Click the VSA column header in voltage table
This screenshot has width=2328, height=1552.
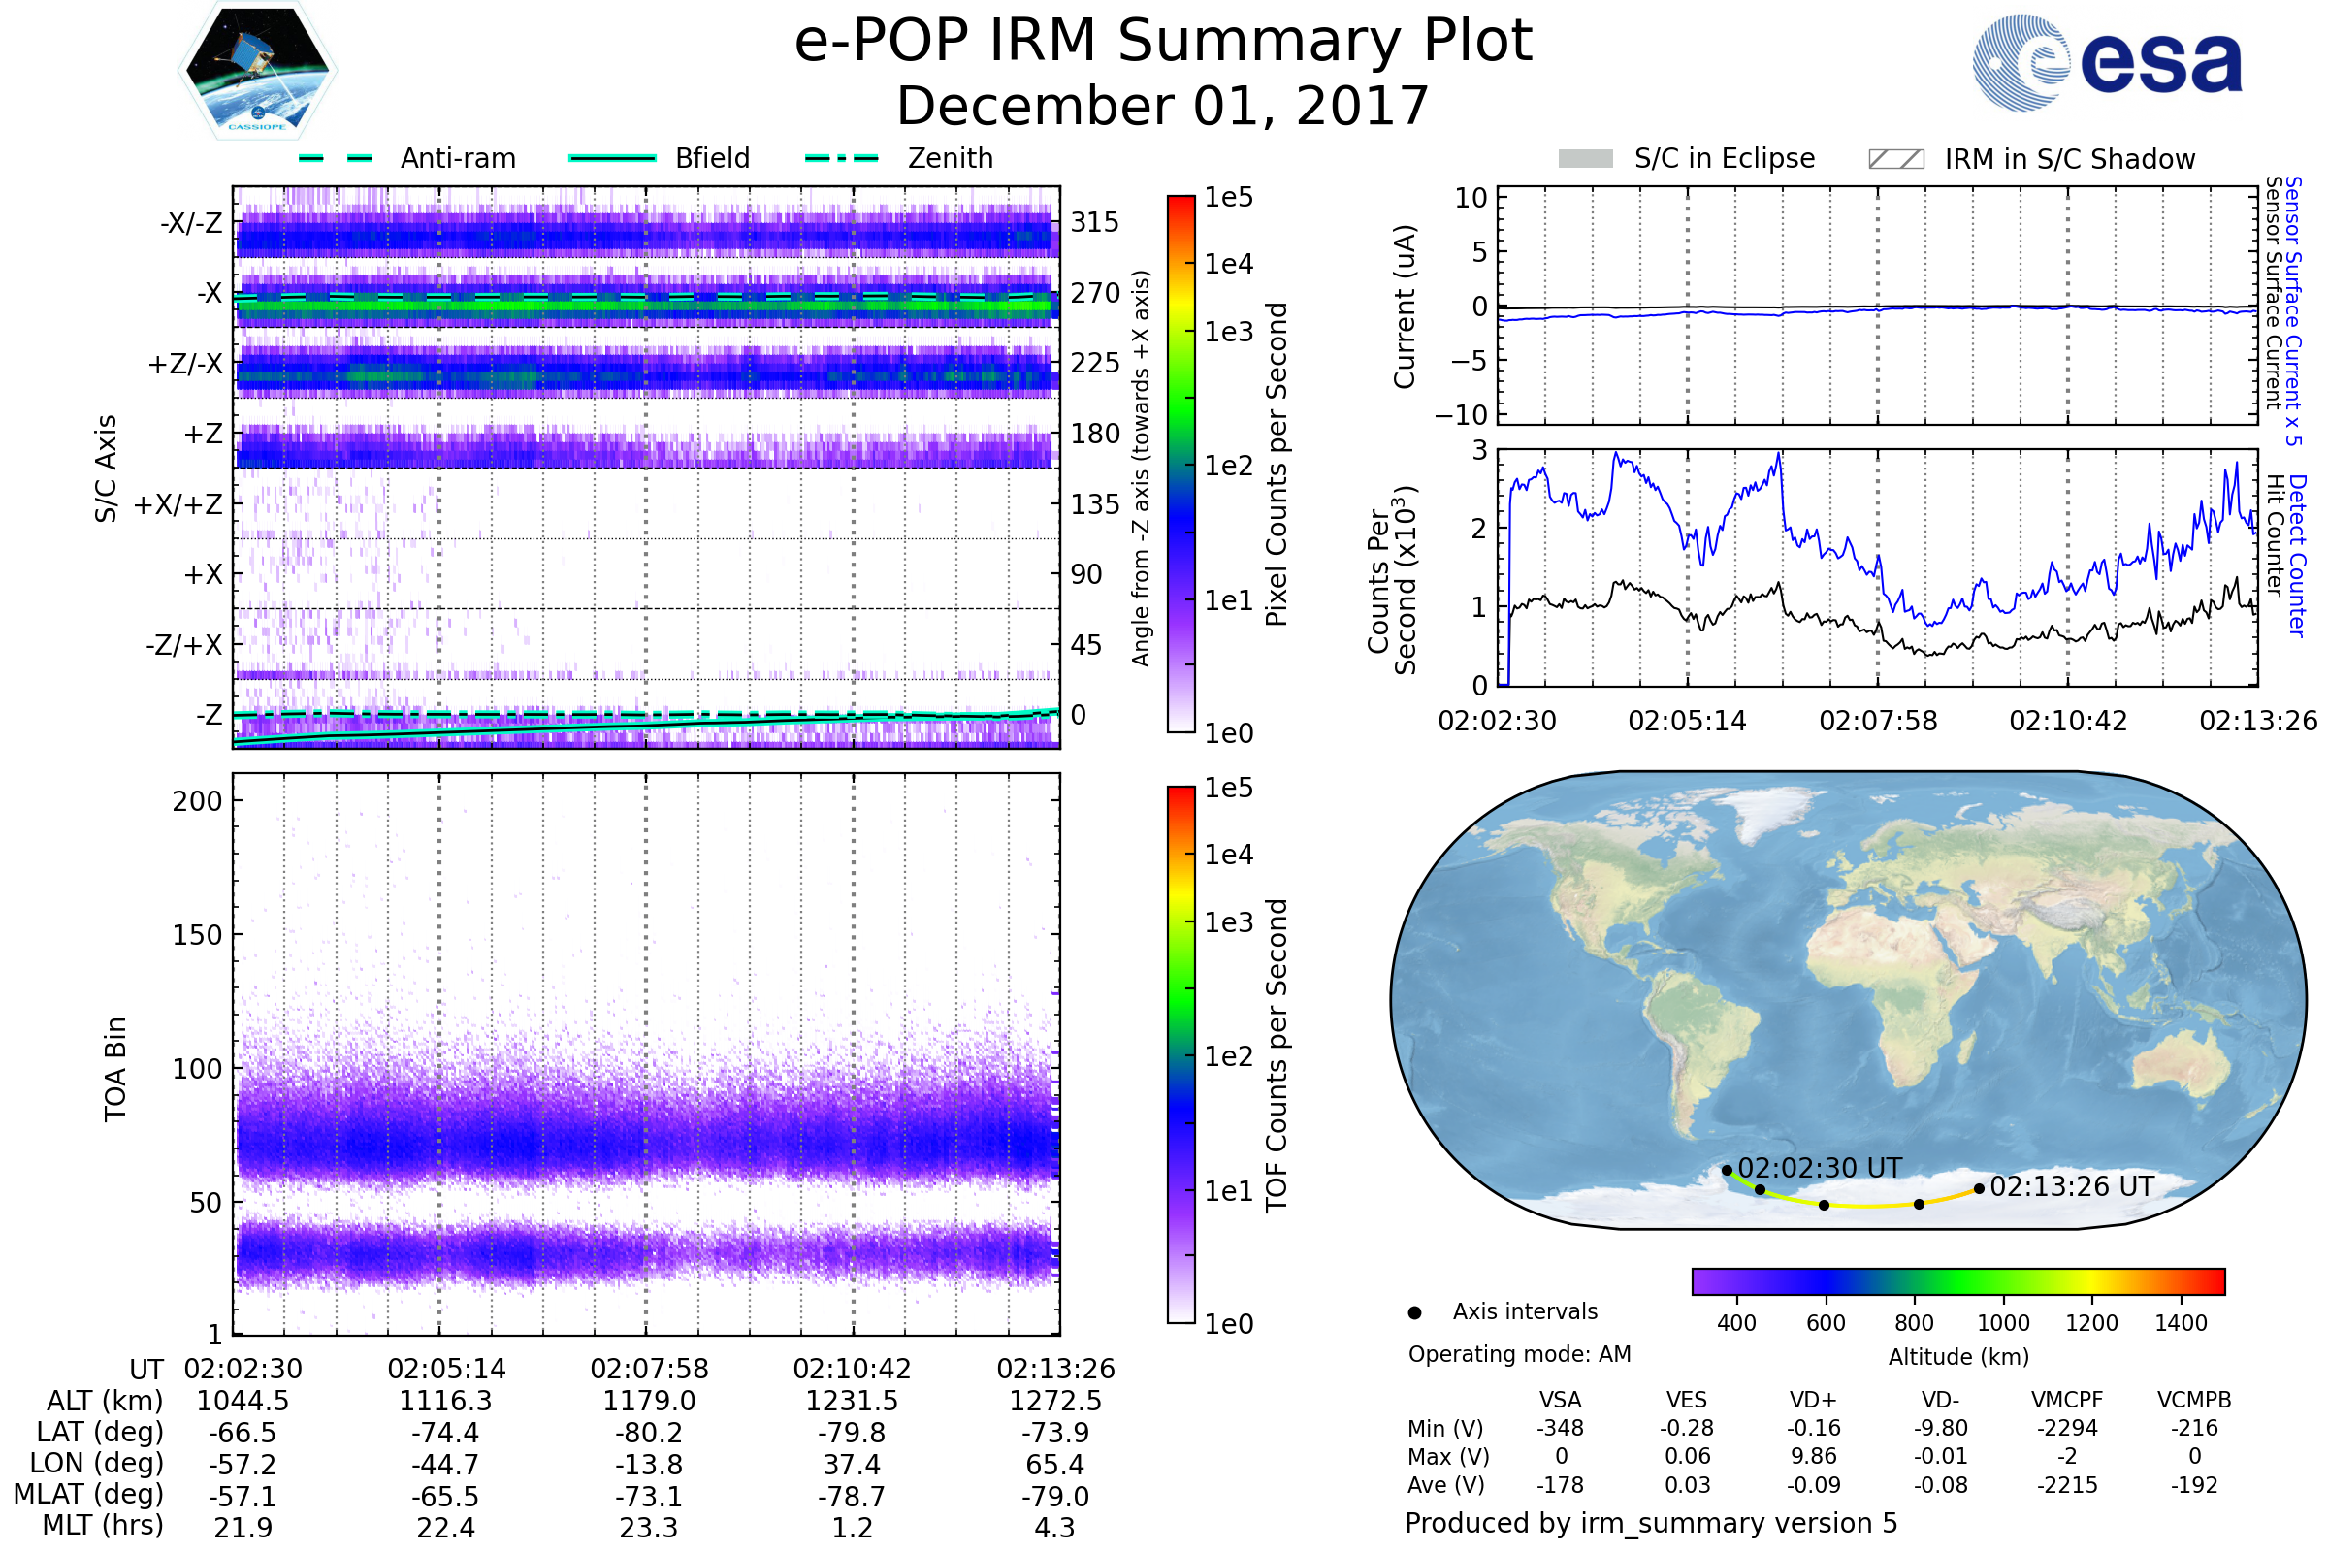pos(1560,1400)
